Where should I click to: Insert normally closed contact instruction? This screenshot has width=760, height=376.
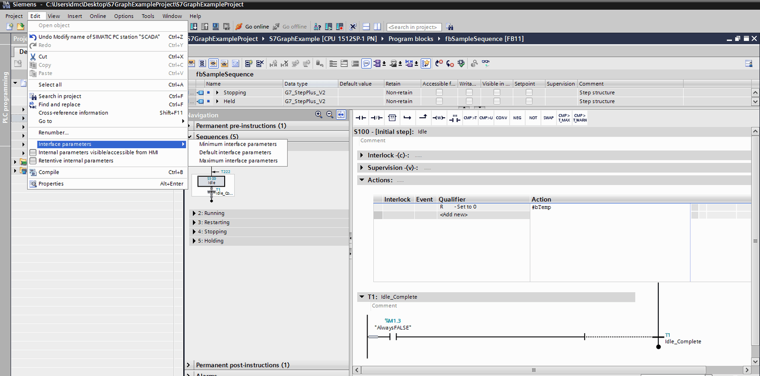pos(377,118)
